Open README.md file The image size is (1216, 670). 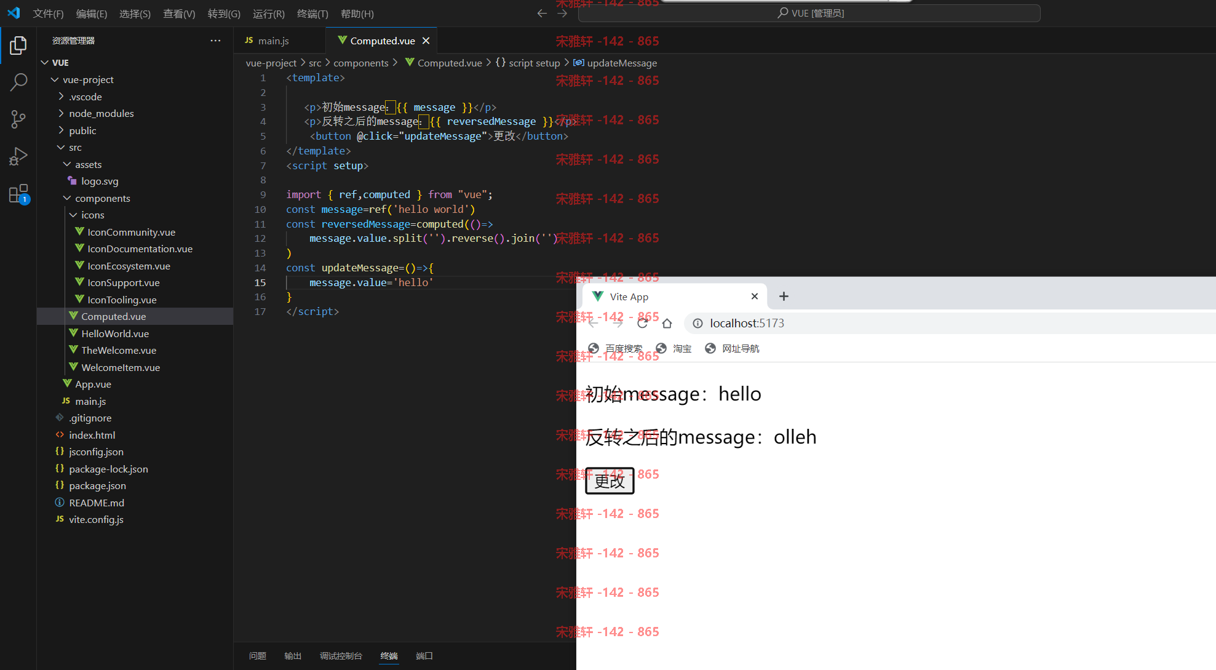135,503
